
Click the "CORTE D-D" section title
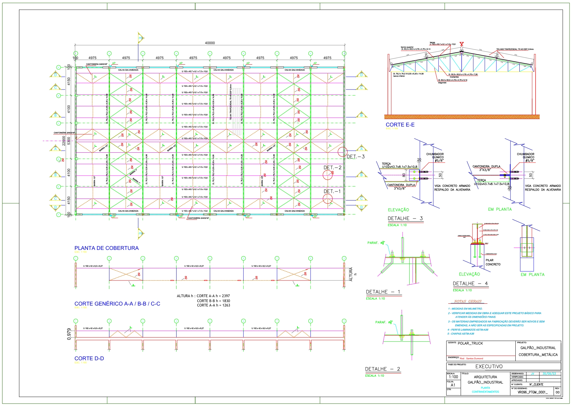[x=89, y=358]
